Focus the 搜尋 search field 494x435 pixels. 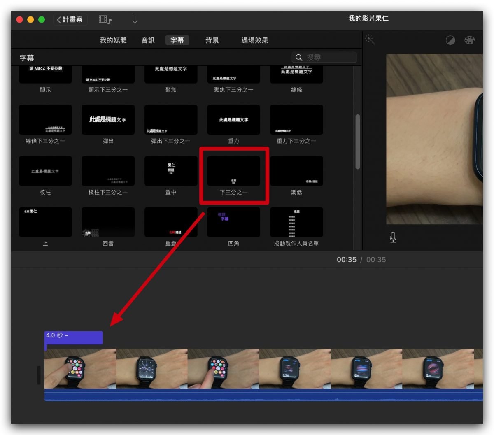coord(324,57)
